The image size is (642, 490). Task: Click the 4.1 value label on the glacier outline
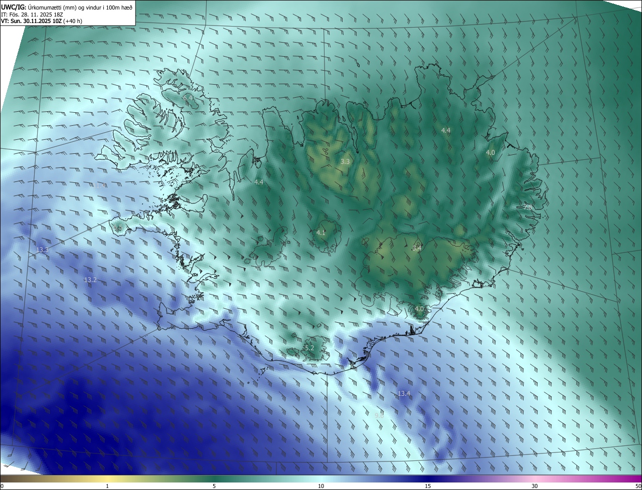point(321,232)
